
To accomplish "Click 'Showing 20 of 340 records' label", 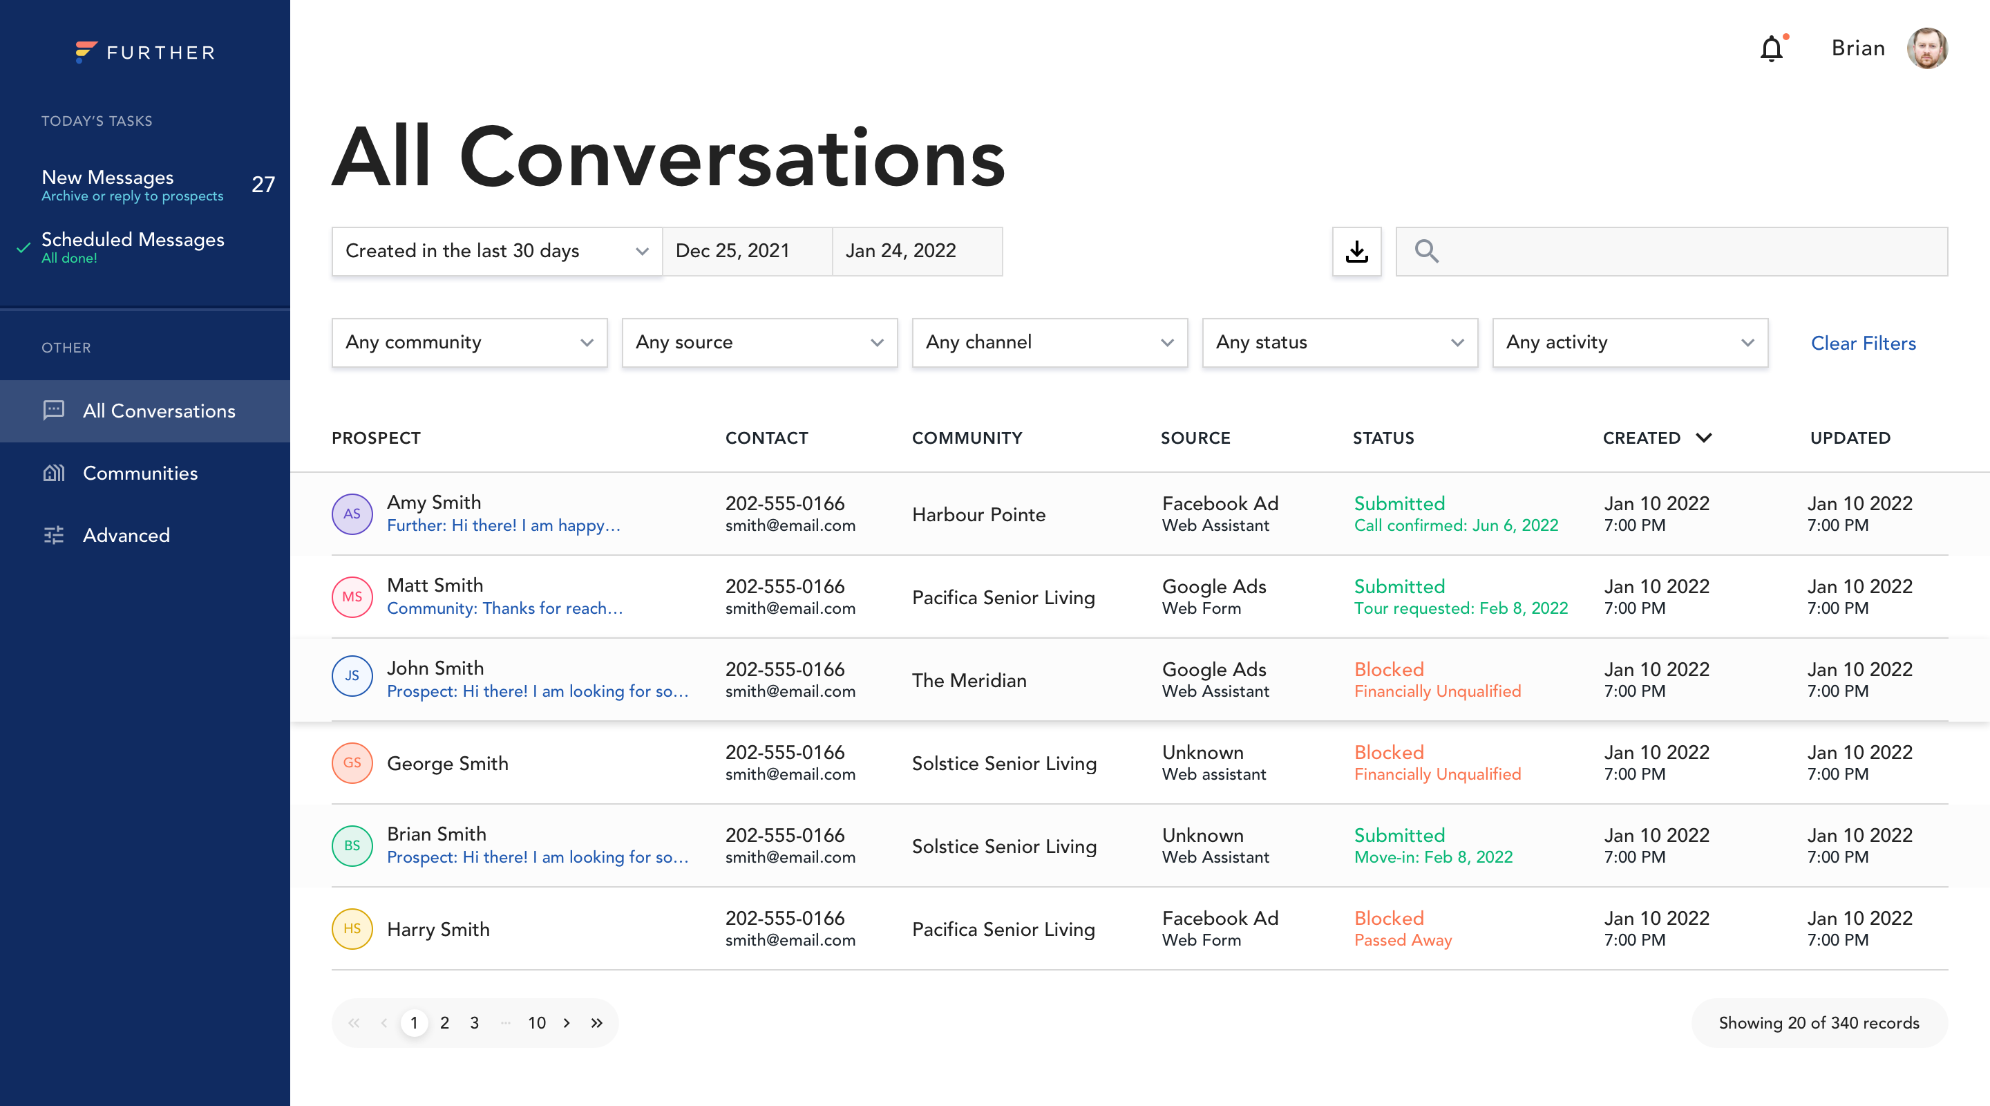I will (1819, 1022).
